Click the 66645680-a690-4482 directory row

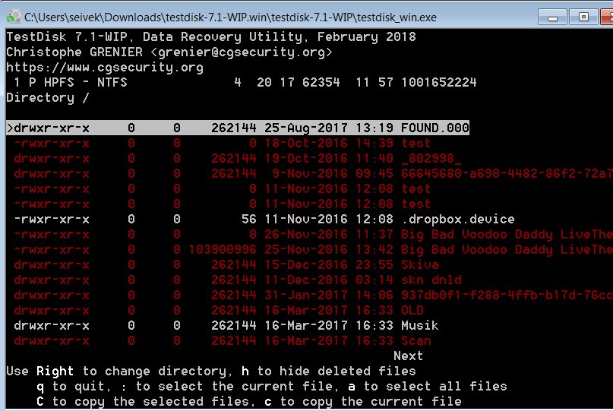[x=313, y=174]
